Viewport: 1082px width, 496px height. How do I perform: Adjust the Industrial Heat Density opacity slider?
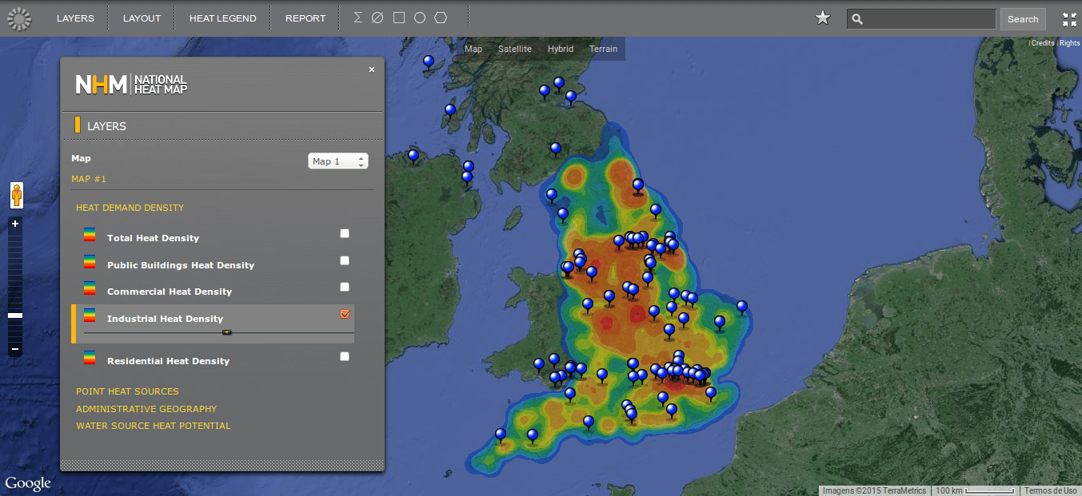[x=226, y=332]
